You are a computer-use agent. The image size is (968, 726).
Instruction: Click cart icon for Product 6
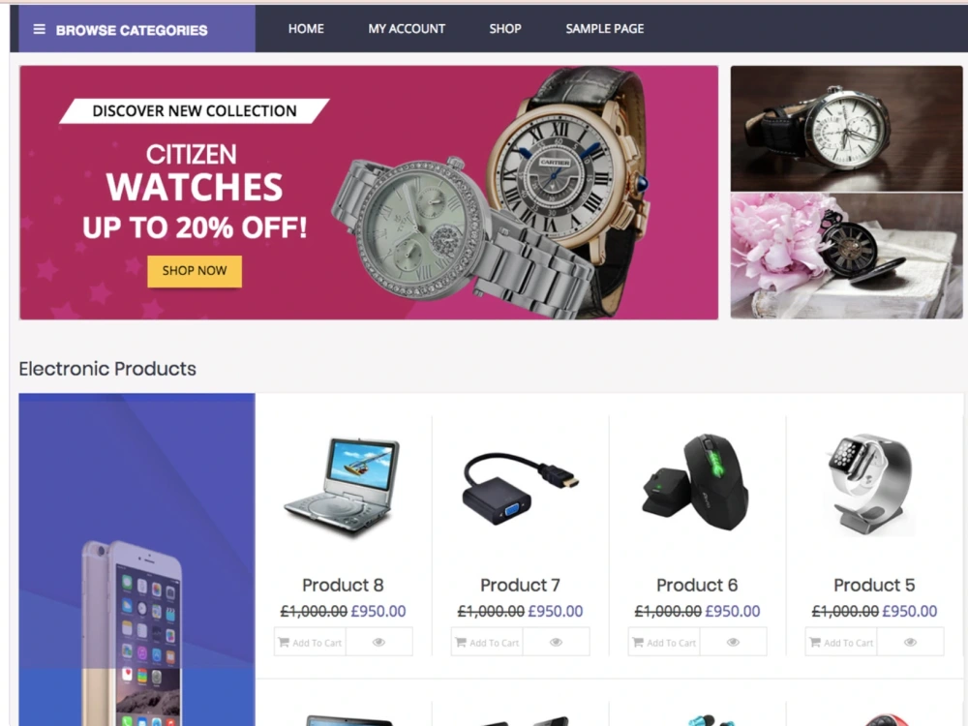(638, 642)
